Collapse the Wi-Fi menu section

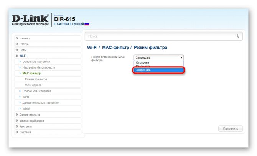point(48,56)
